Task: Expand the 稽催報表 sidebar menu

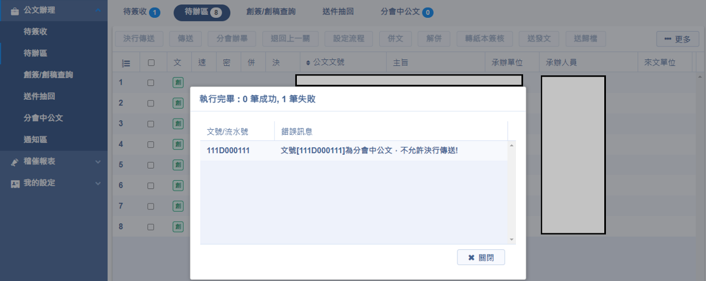Action: [x=98, y=162]
